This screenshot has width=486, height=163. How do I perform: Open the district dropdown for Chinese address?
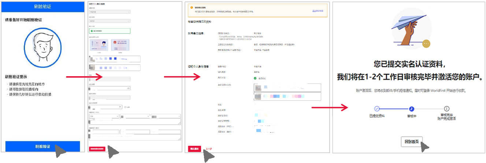click(x=166, y=116)
